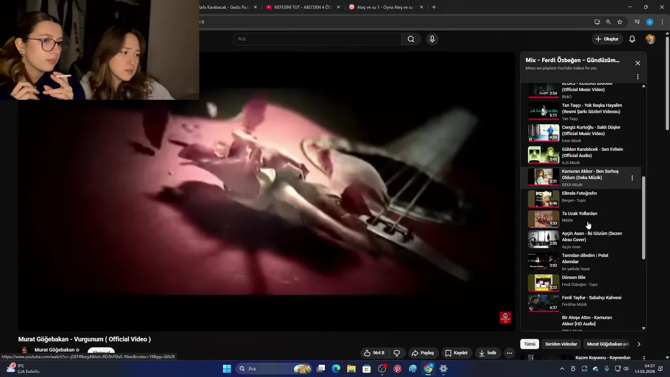Viewport: 670px width, 377px height.
Task: Open Microsoft Store from the taskbar
Action: (x=367, y=369)
